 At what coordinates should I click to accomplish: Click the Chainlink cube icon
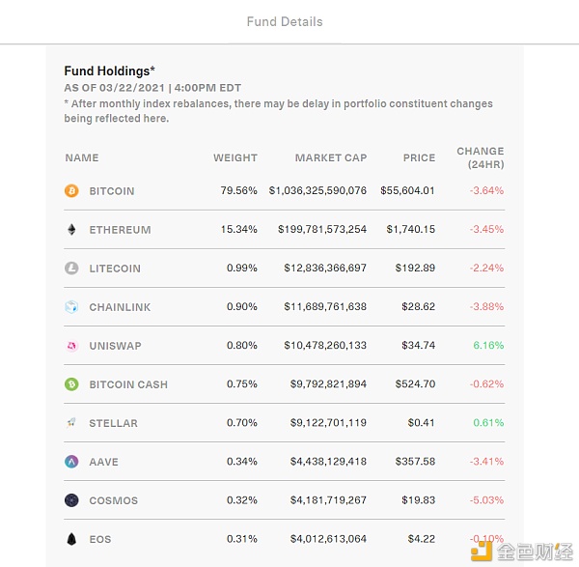[x=71, y=307]
